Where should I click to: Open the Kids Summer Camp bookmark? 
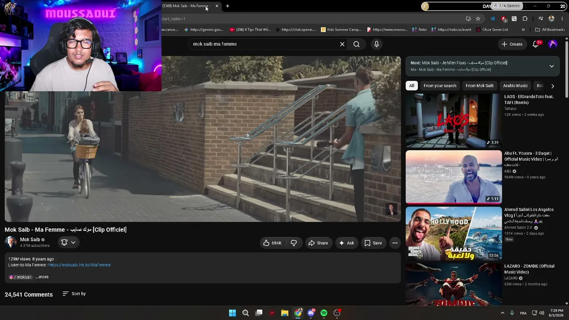click(x=340, y=30)
